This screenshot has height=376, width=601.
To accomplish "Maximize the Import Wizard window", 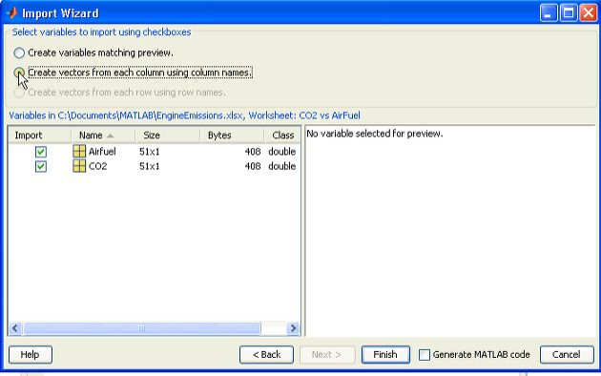I will pos(569,13).
